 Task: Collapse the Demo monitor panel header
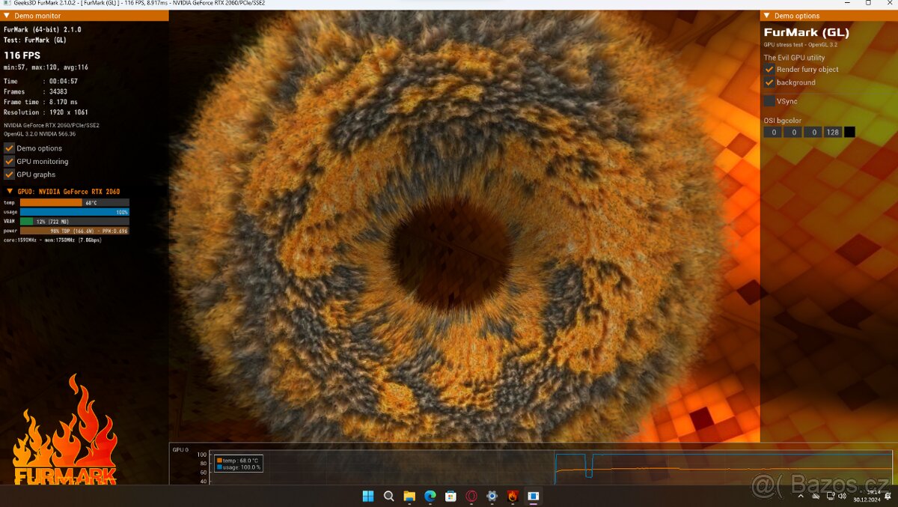click(x=7, y=16)
